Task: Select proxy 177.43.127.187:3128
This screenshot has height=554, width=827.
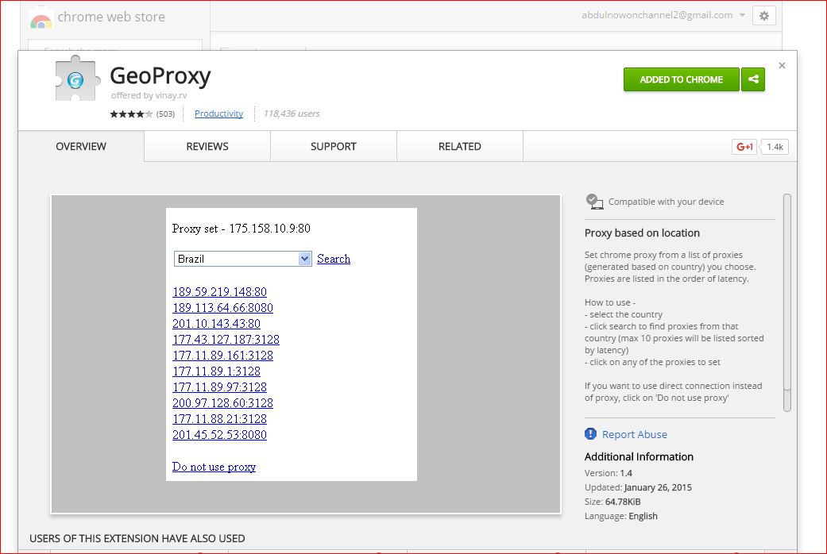Action: 226,340
